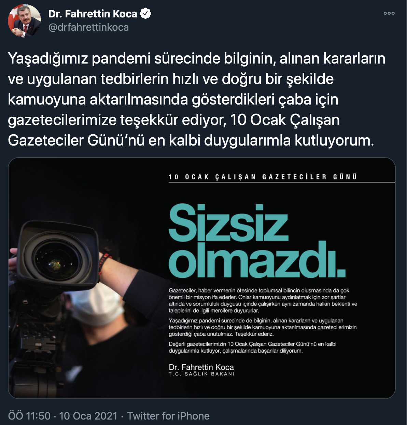407x425 pixels.
Task: Click the image paragraph beginning Yaşadığımız pandemi sürecinde de
Action: coord(263,327)
